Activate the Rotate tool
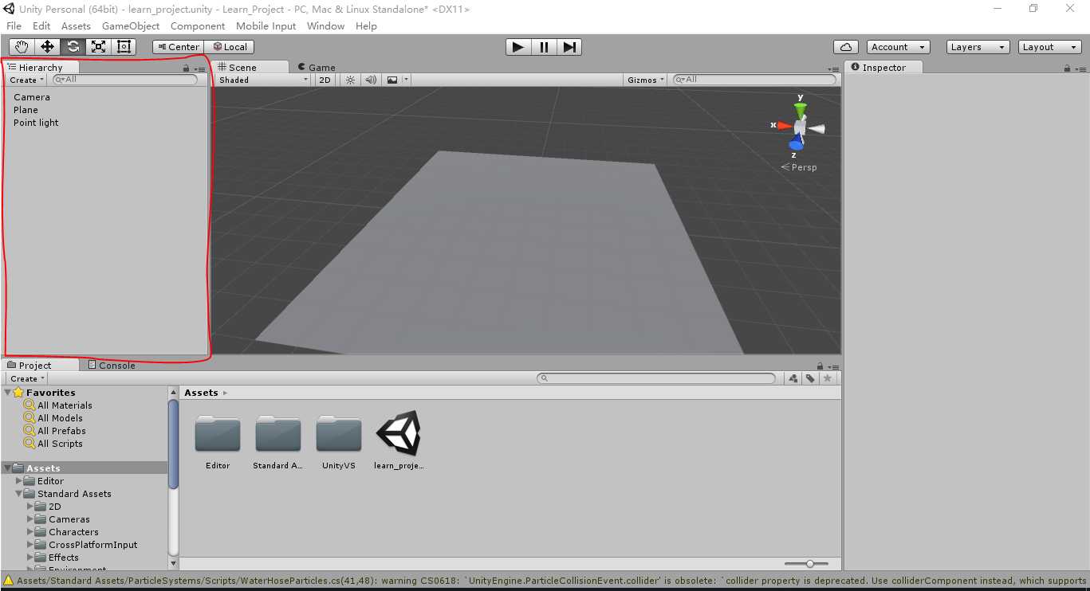Image resolution: width=1090 pixels, height=591 pixels. (73, 47)
